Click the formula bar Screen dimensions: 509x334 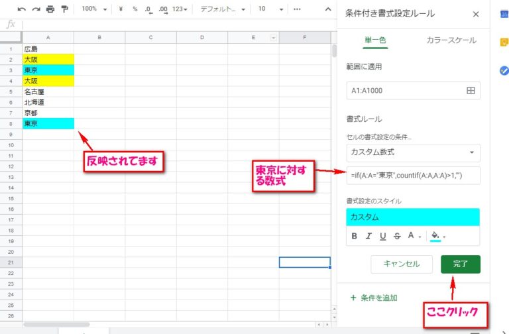coord(178,25)
